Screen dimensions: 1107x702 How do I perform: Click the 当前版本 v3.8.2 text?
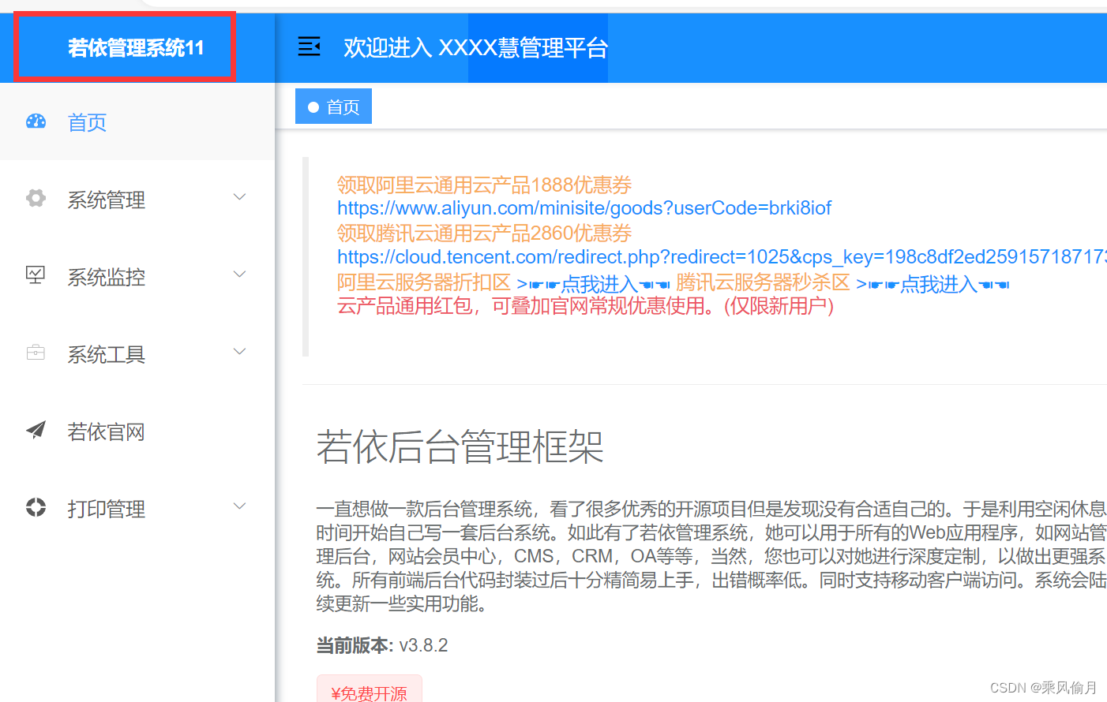tap(382, 645)
